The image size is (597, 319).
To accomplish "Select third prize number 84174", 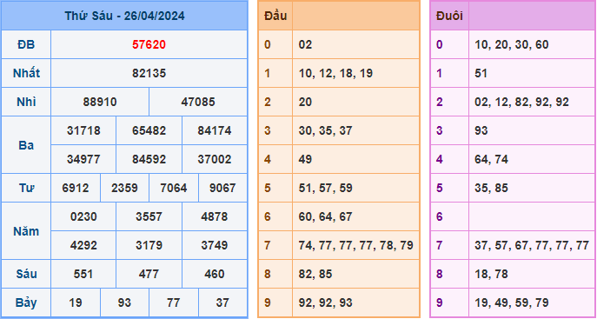I will [215, 130].
